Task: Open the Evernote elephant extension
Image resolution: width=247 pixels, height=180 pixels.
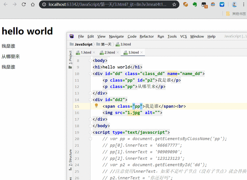Action: point(195,4)
